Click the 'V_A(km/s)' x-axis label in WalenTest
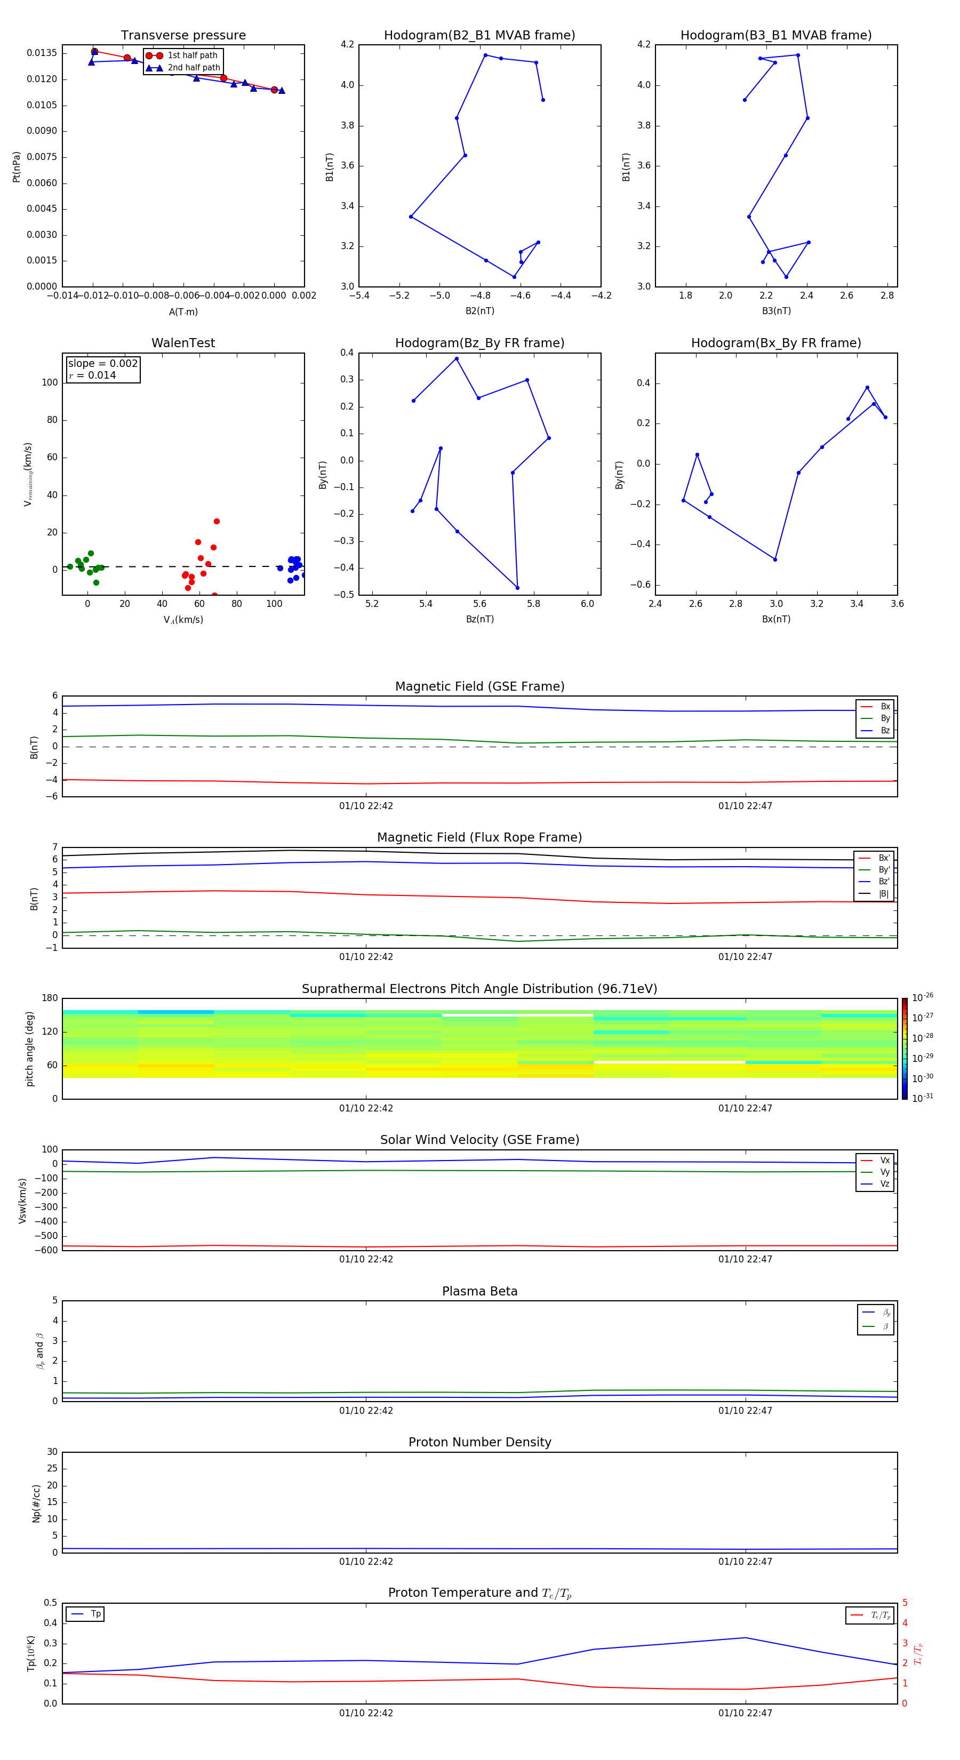The image size is (960, 1760). pyautogui.click(x=183, y=620)
